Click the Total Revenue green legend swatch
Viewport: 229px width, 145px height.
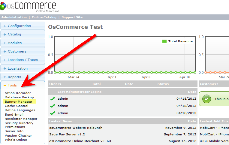[x=164, y=41]
